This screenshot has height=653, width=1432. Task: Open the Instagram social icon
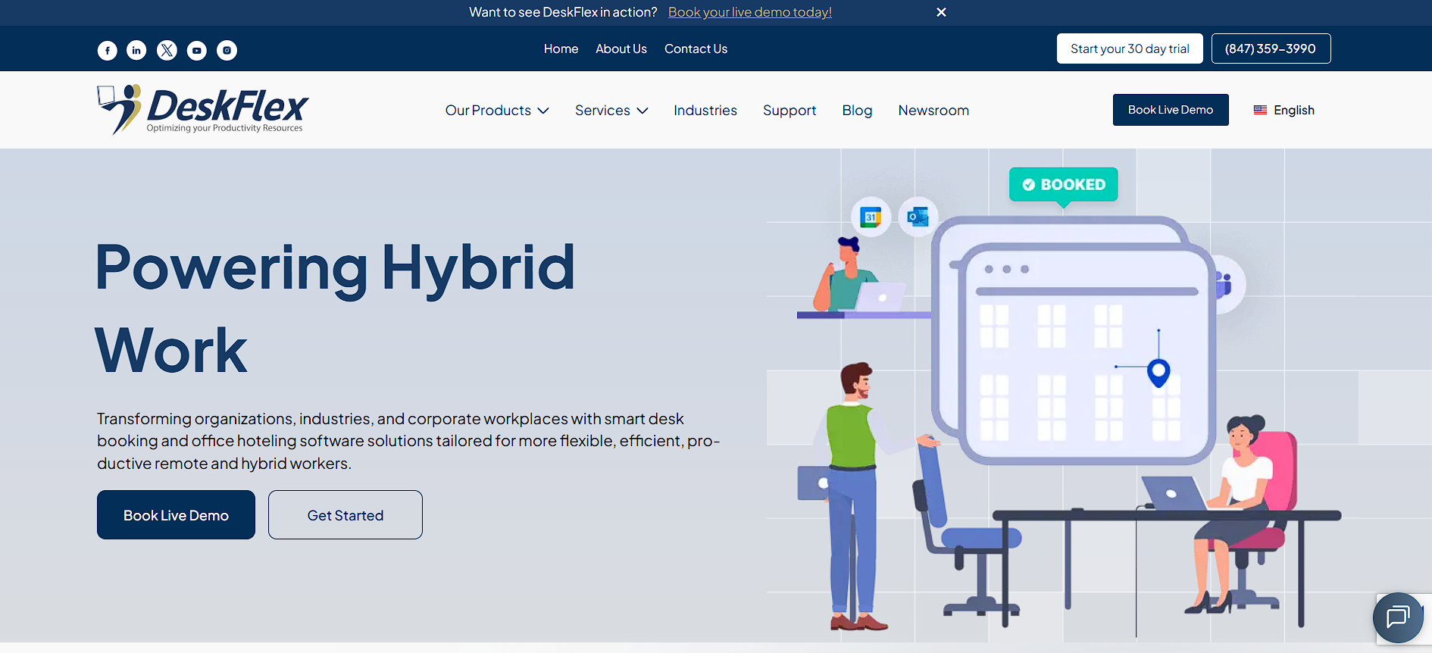point(227,51)
